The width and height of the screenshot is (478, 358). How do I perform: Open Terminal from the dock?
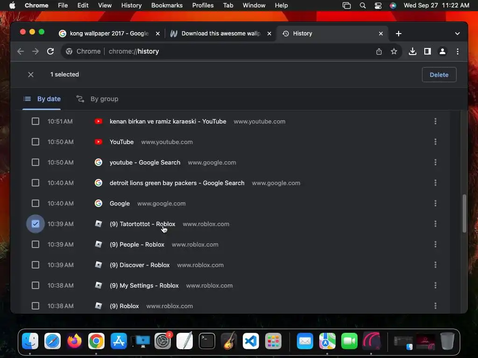click(x=207, y=341)
